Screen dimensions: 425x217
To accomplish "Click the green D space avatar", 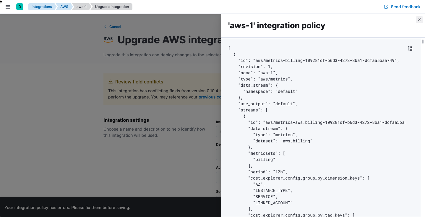I will (20, 7).
